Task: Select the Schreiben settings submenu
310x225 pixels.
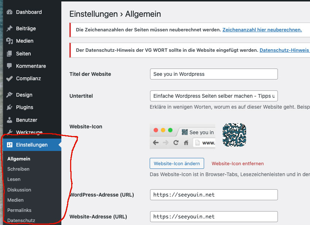Action: tap(18, 169)
